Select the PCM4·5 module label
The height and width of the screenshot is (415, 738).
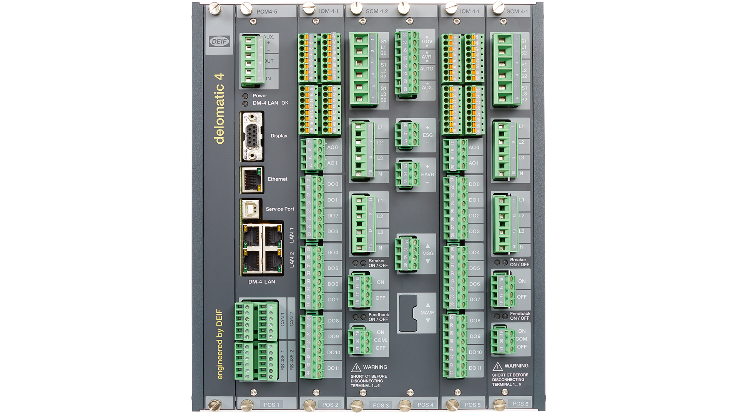(267, 12)
